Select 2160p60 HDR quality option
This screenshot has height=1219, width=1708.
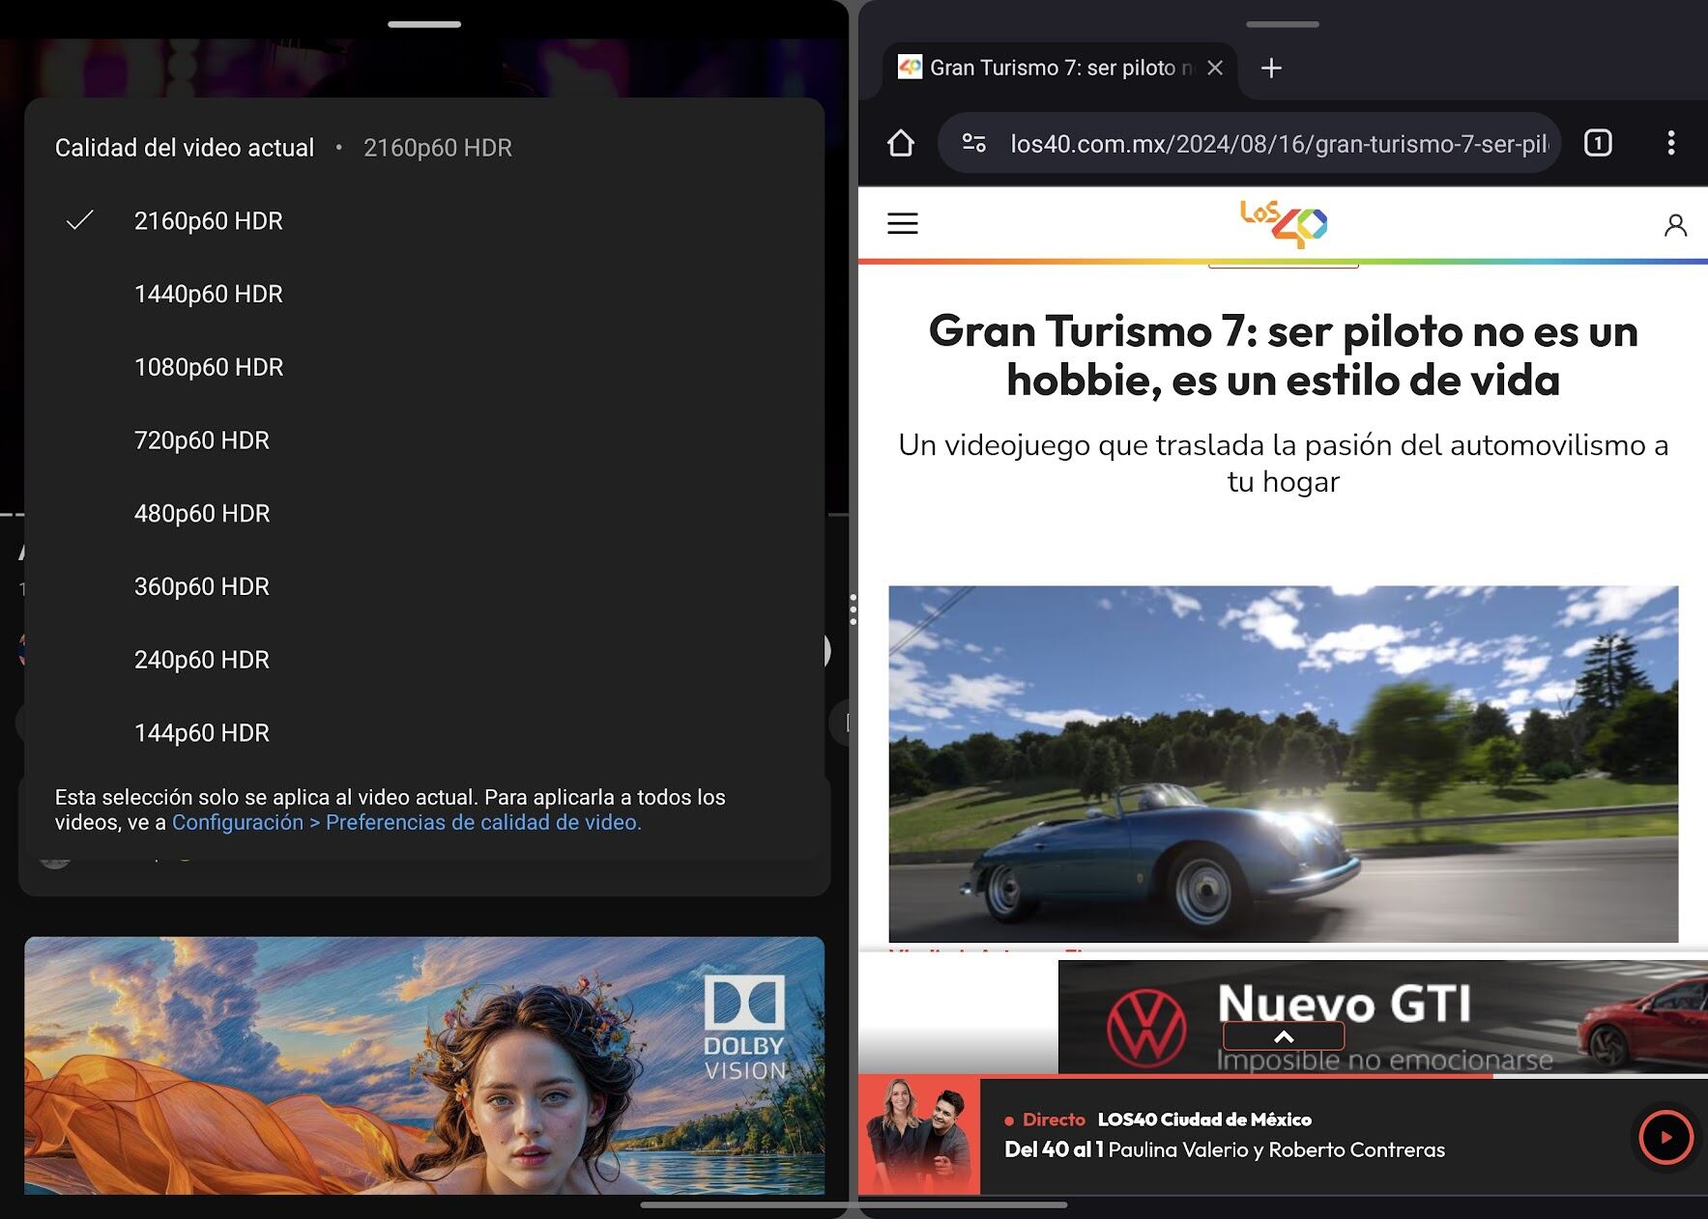(208, 221)
